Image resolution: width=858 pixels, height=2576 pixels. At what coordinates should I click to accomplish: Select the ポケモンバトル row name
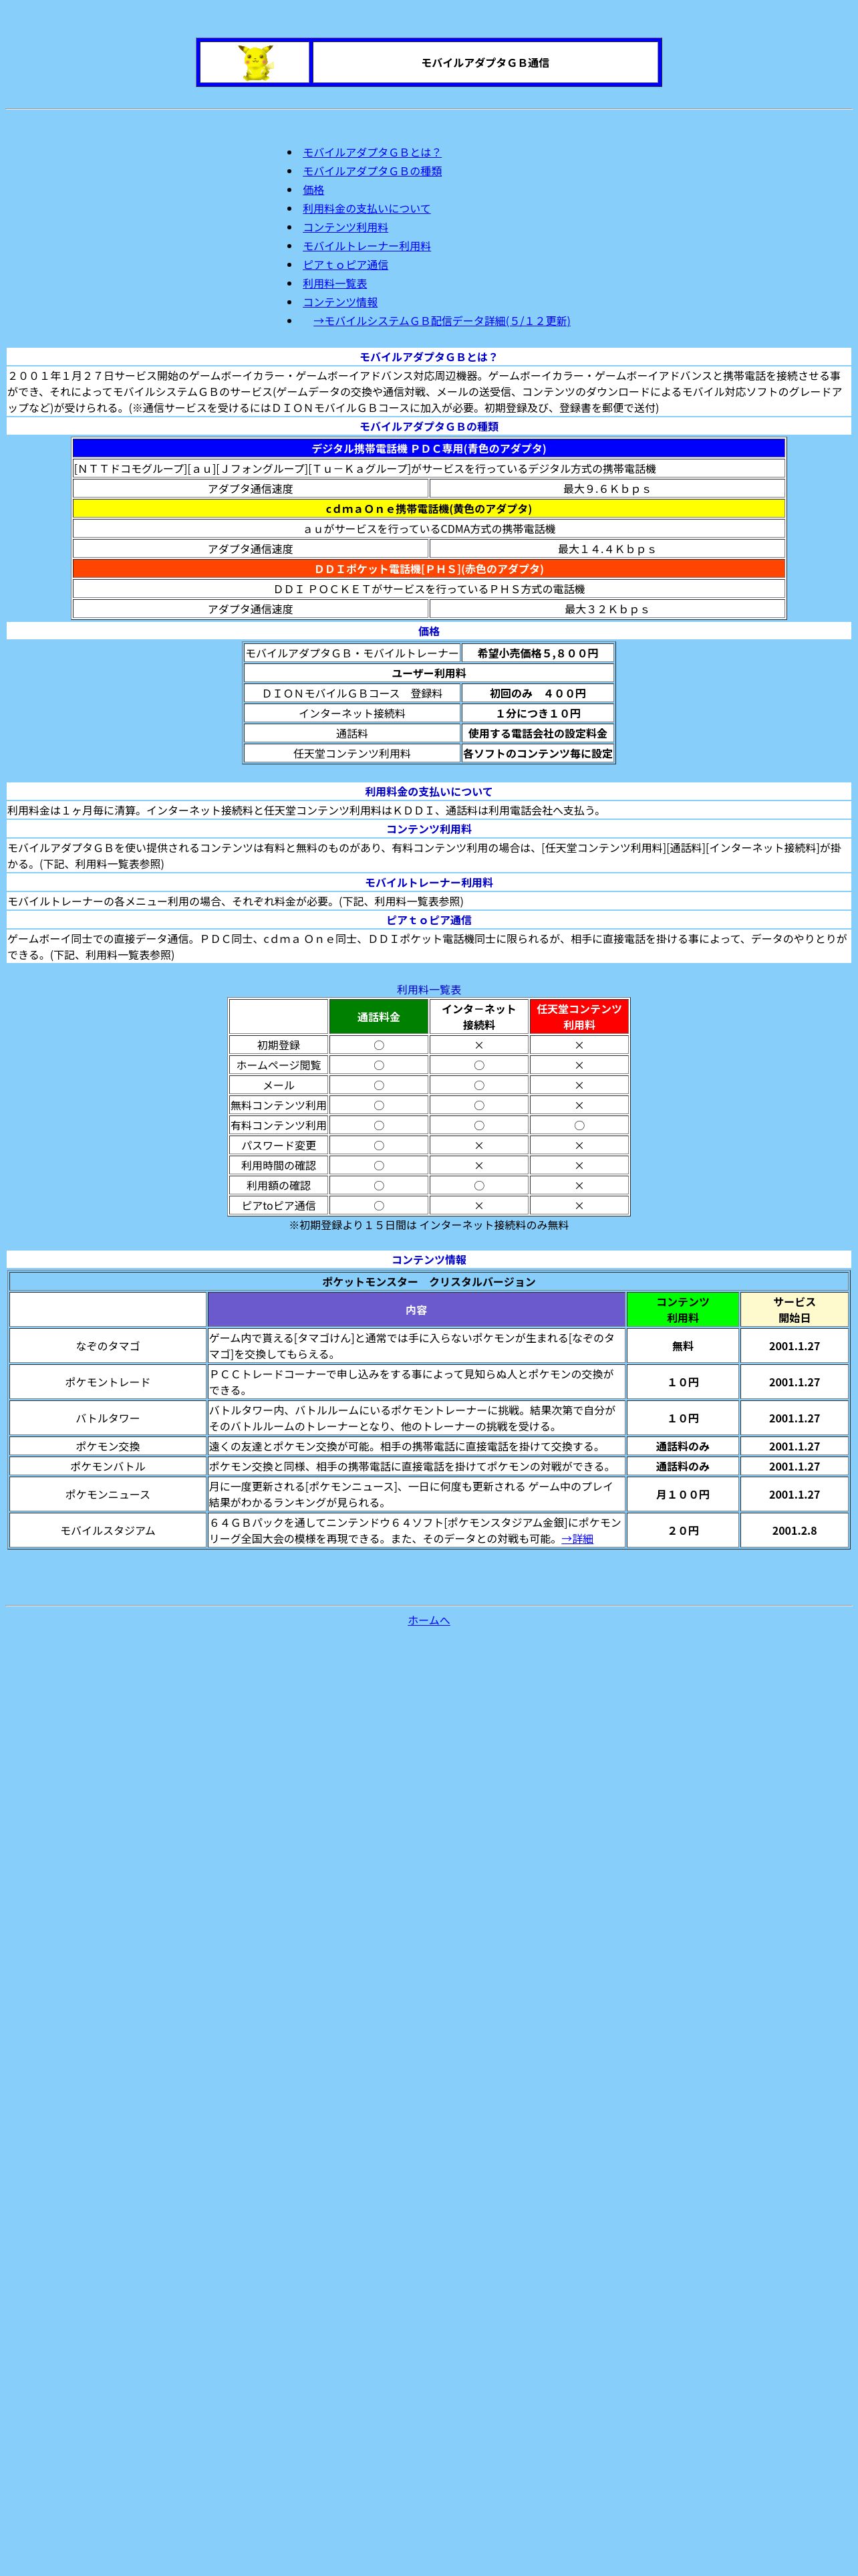click(108, 1466)
